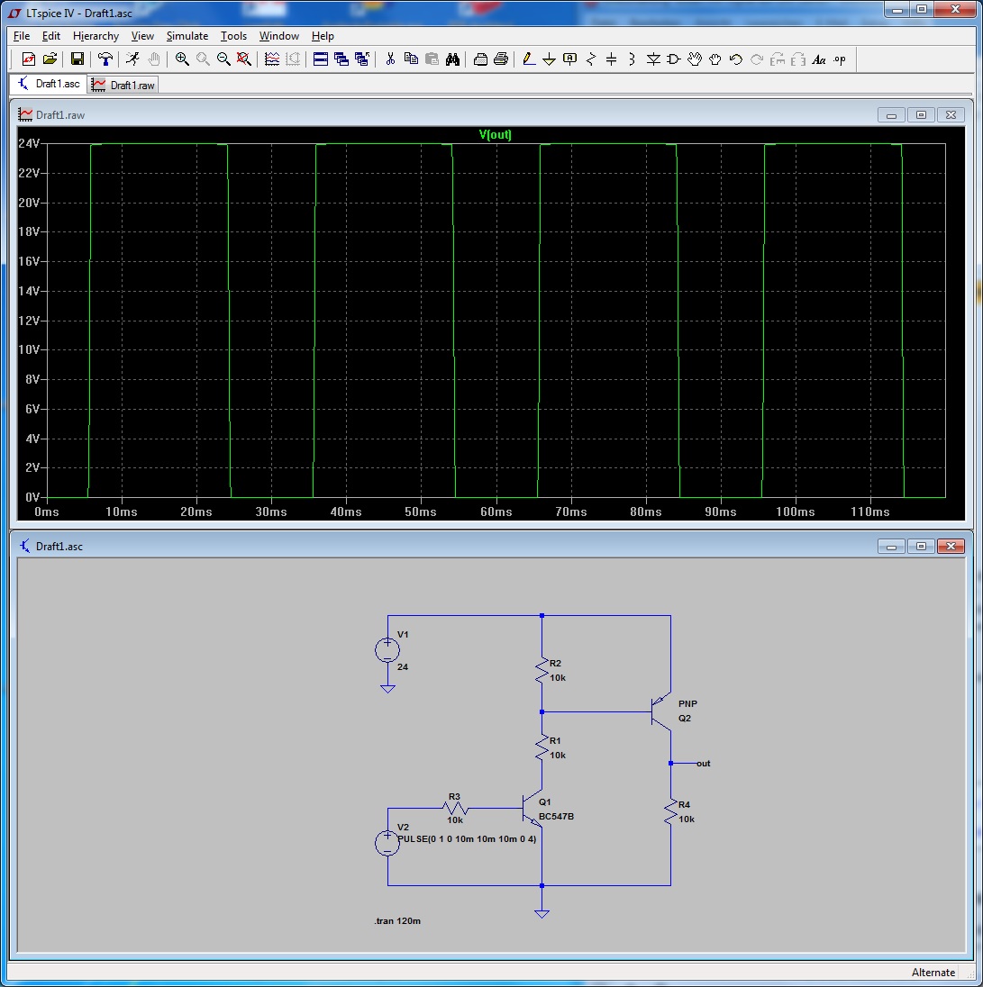Select the Draw Wire pencil tool

tap(529, 59)
